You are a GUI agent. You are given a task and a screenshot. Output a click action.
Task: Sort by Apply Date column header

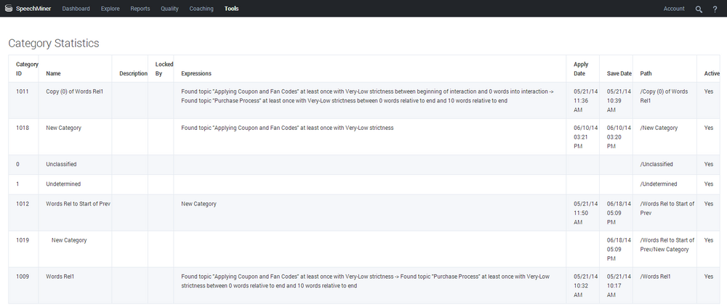(581, 69)
